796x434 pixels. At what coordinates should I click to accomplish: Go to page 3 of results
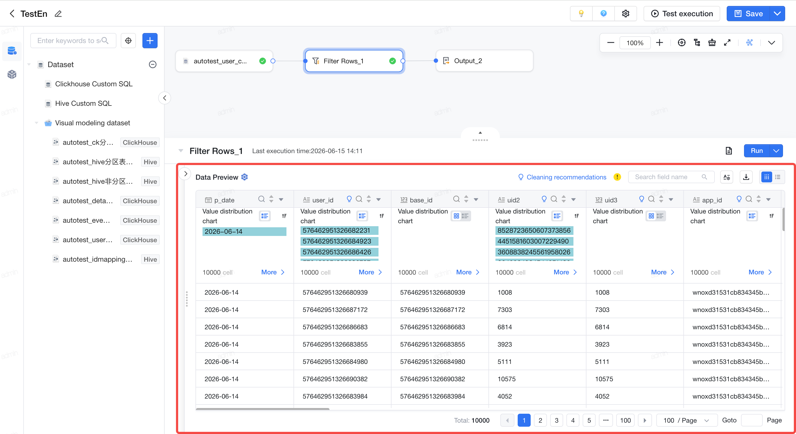[556, 420]
